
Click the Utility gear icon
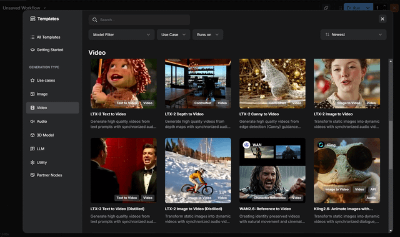(32, 162)
